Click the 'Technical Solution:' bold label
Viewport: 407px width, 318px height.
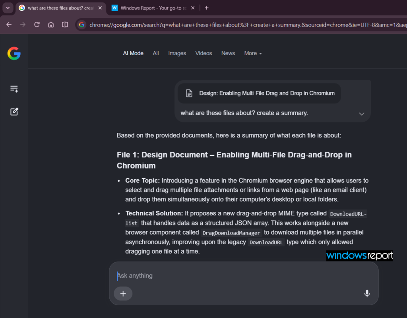coord(154,213)
